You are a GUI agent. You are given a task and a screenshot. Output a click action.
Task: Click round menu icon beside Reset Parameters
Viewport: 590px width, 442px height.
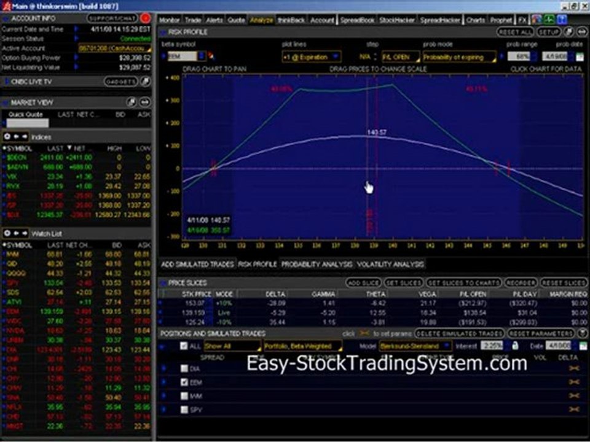pos(583,333)
